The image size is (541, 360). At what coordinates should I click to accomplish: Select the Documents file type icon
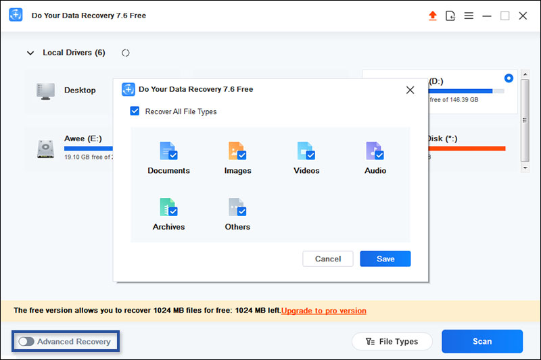tap(168, 151)
